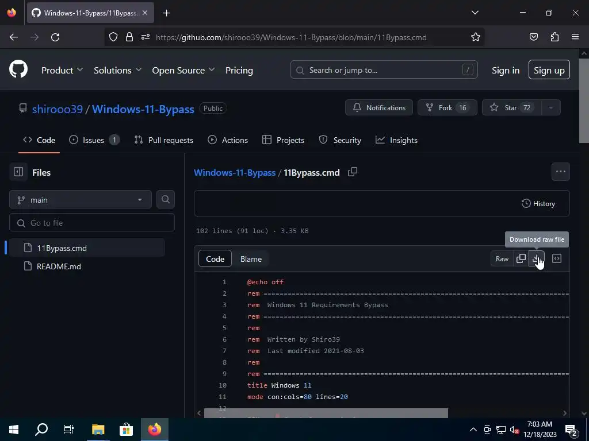Click the Notifications button
The width and height of the screenshot is (589, 441).
coord(379,107)
